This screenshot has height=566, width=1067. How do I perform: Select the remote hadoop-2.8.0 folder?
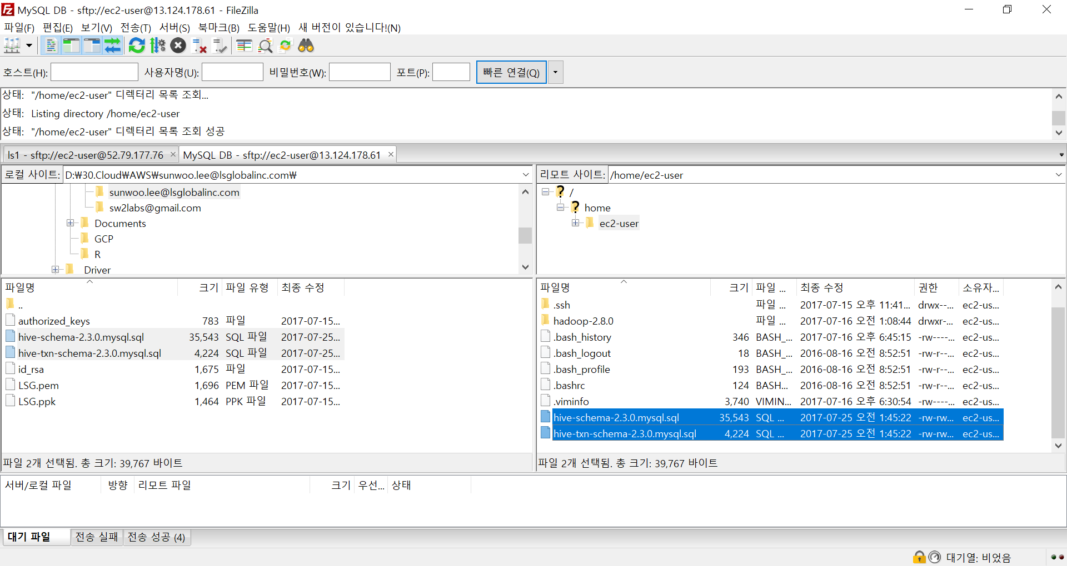tap(584, 321)
